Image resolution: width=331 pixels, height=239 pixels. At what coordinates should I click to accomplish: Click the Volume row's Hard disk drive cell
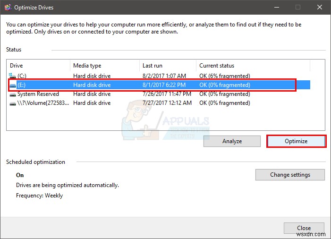92,103
